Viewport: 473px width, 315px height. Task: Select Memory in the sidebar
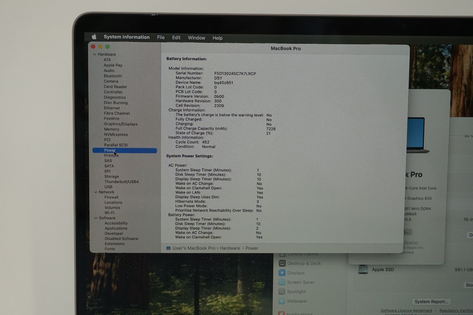tap(111, 129)
